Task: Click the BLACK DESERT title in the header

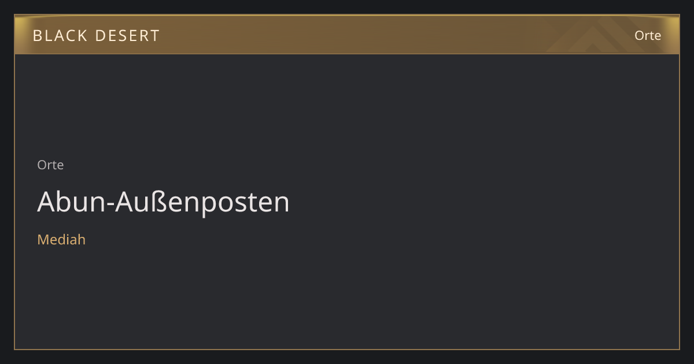Action: (96, 36)
